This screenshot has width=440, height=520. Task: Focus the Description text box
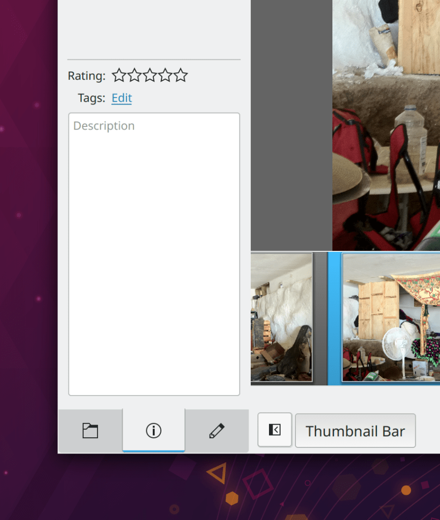click(x=154, y=254)
